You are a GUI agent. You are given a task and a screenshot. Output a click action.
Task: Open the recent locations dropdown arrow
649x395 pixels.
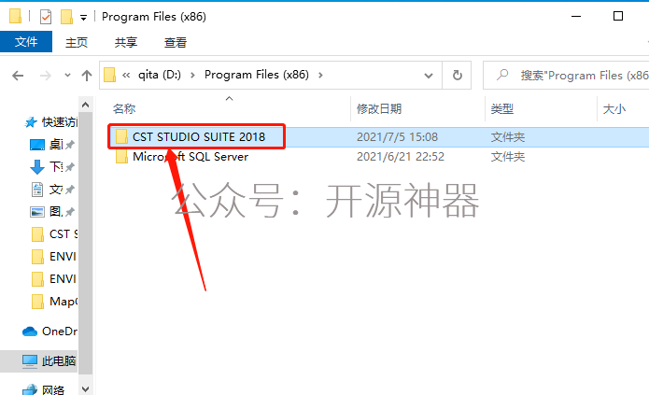coord(67,76)
